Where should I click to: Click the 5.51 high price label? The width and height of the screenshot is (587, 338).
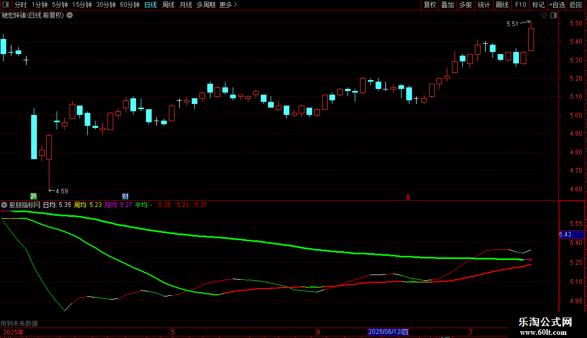tap(512, 23)
